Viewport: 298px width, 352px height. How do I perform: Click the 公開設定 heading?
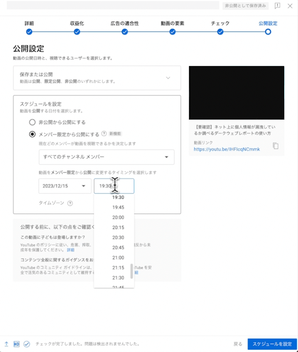point(28,49)
